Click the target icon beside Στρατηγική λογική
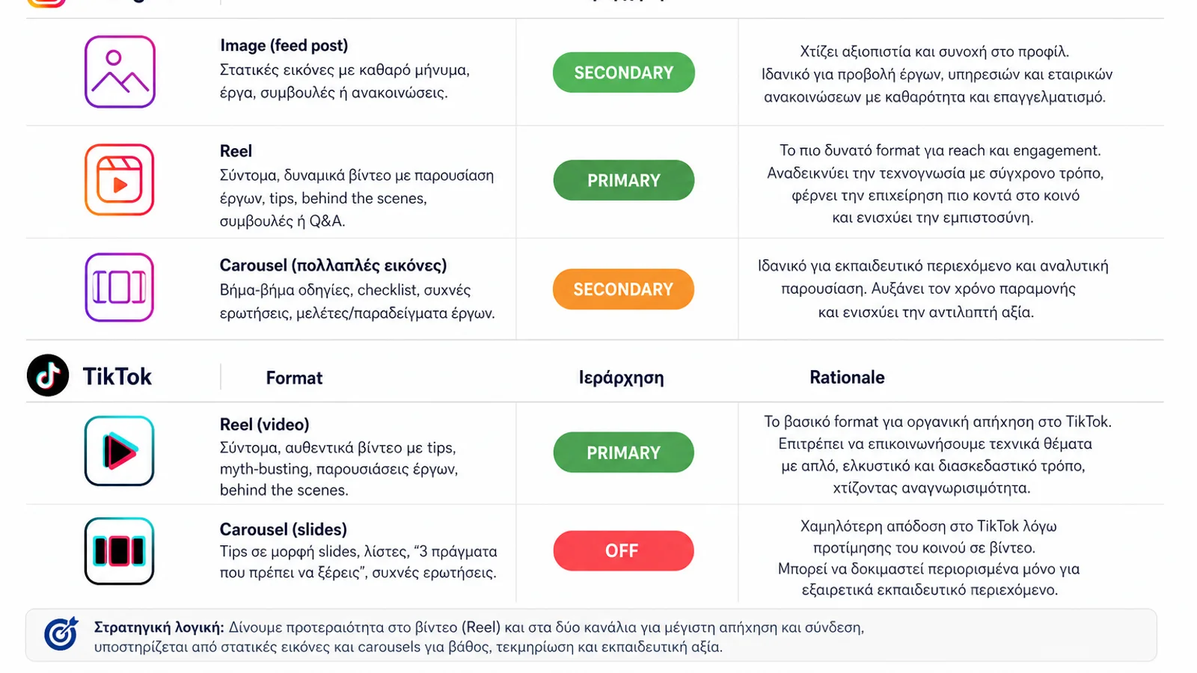 pos(61,634)
